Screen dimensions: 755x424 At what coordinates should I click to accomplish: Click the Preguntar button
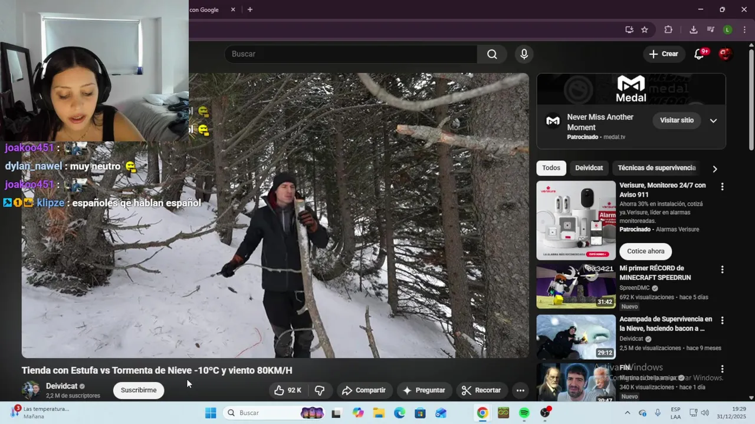tap(424, 390)
